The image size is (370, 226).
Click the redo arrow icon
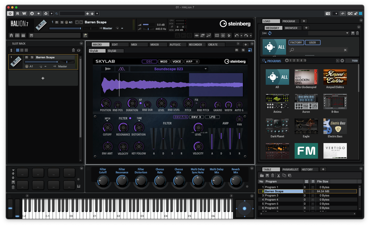(x=246, y=35)
